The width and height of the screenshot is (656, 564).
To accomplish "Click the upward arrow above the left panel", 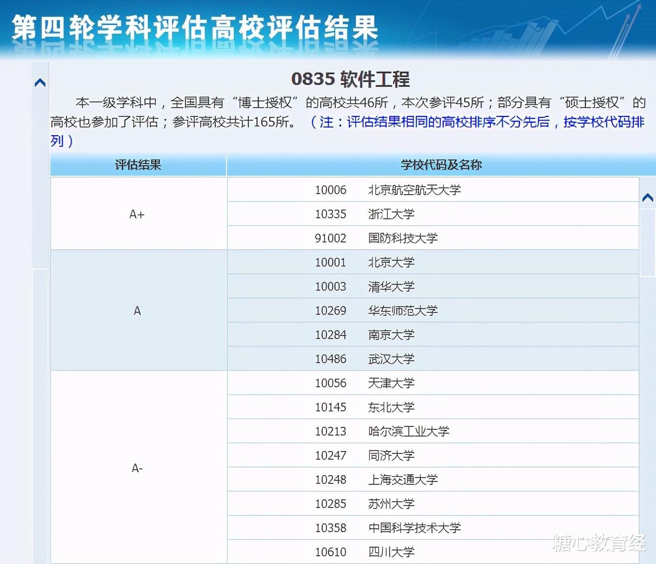I will 40,83.
